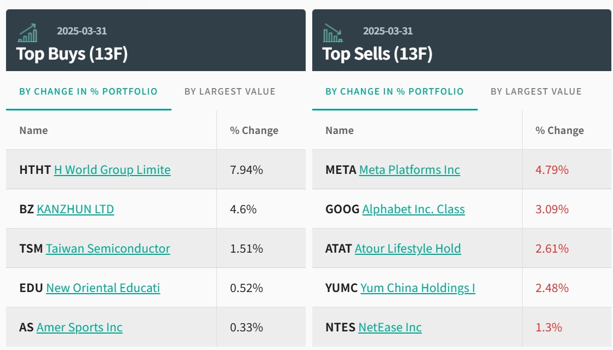Select Top Sells 'By Largest Value' tab
The height and width of the screenshot is (350, 613).
pos(536,92)
